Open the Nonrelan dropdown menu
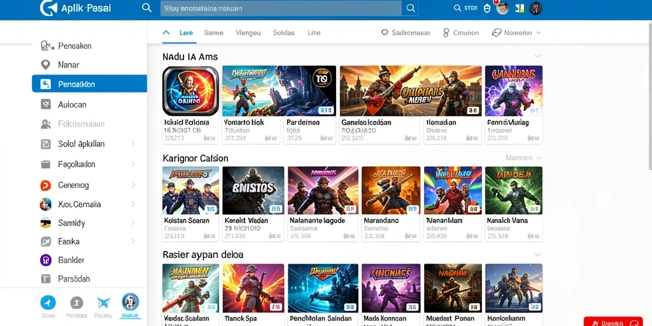The width and height of the screenshot is (652, 326). pyautogui.click(x=516, y=33)
